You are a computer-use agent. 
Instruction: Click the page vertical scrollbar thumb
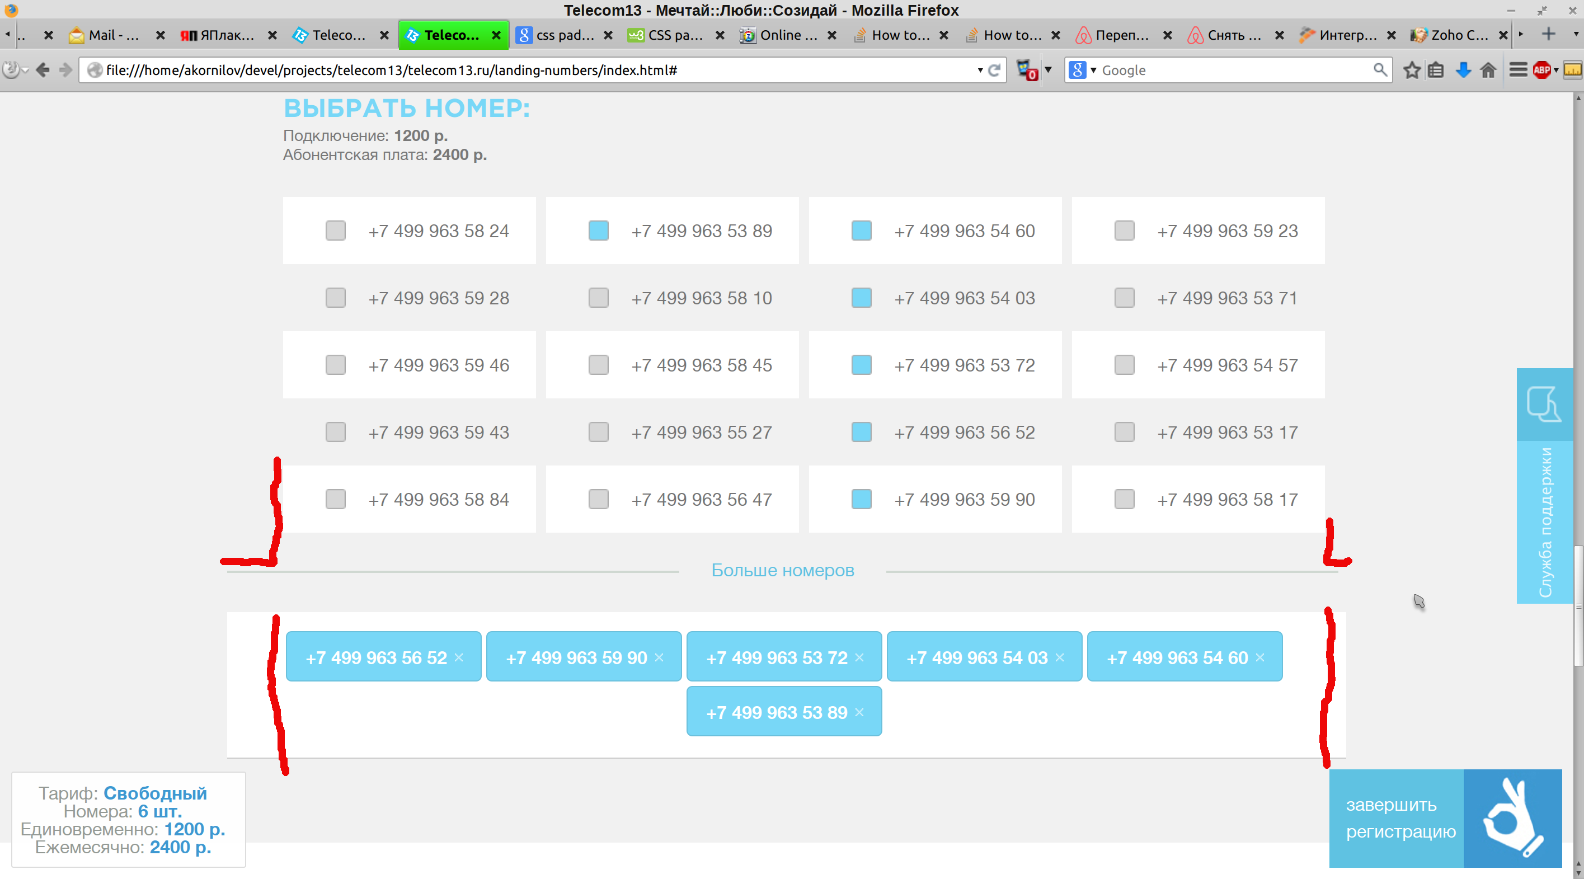point(1578,605)
